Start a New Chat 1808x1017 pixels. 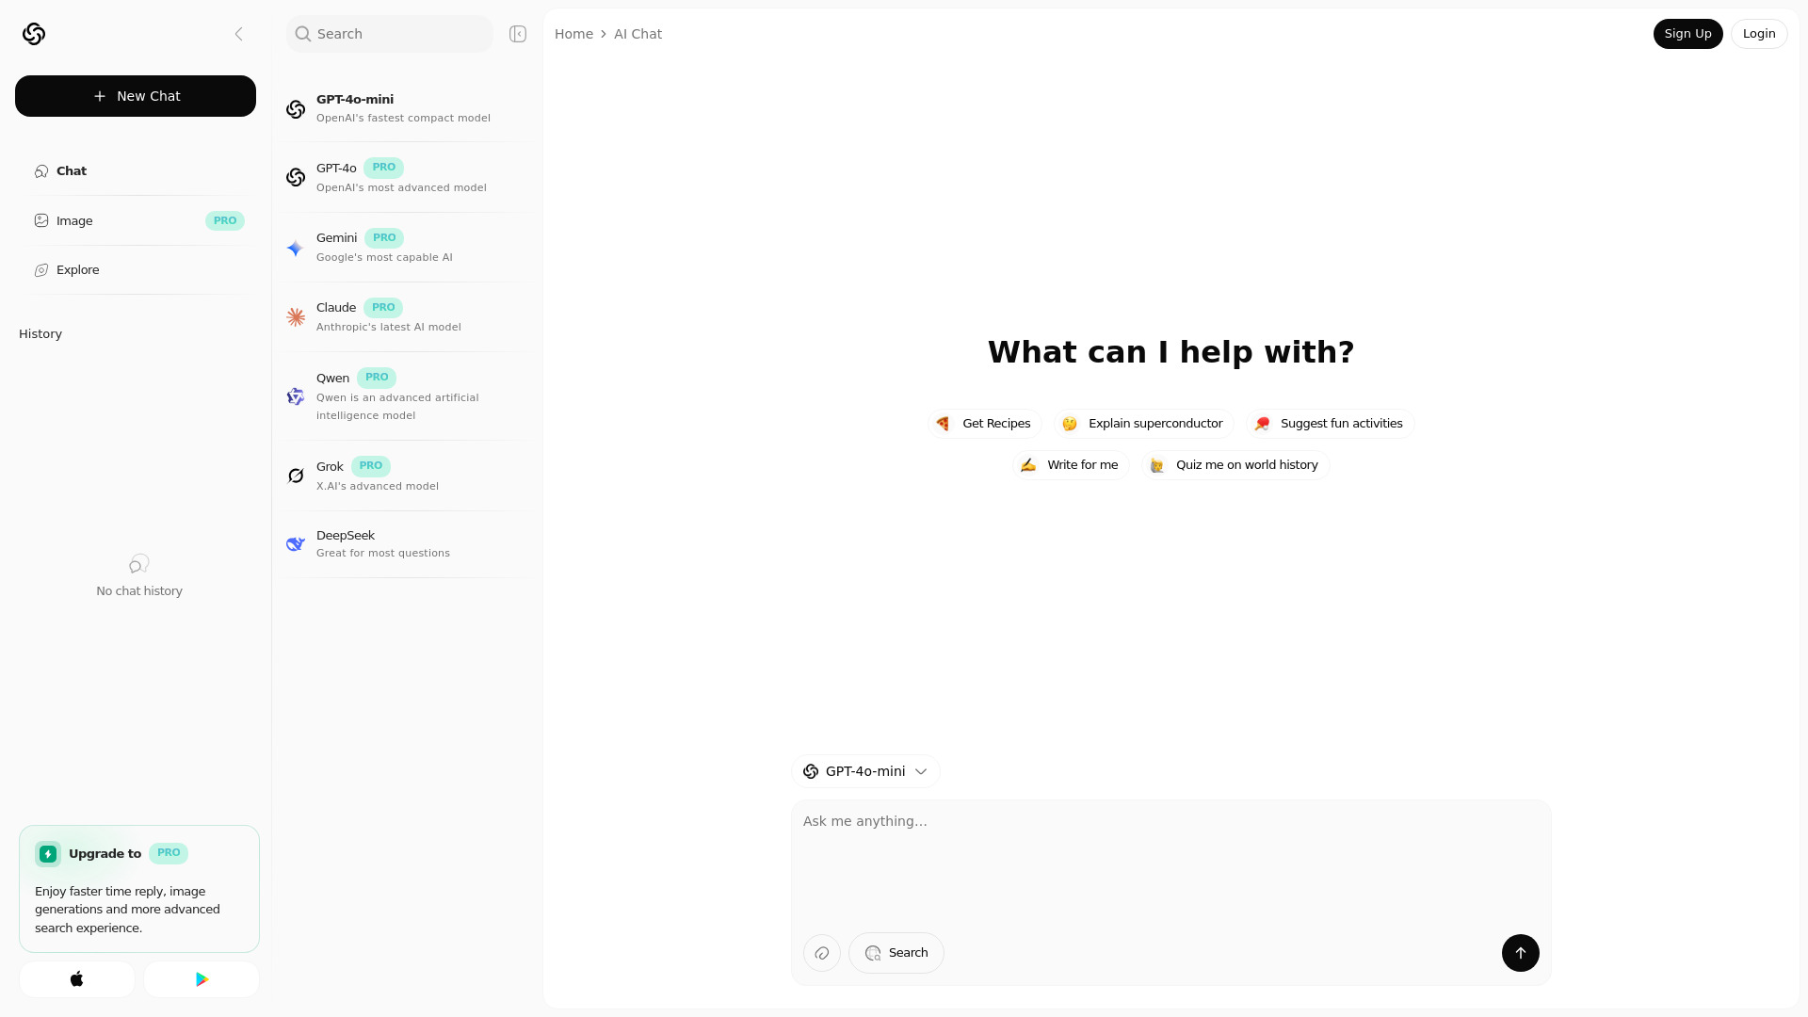[x=136, y=96]
